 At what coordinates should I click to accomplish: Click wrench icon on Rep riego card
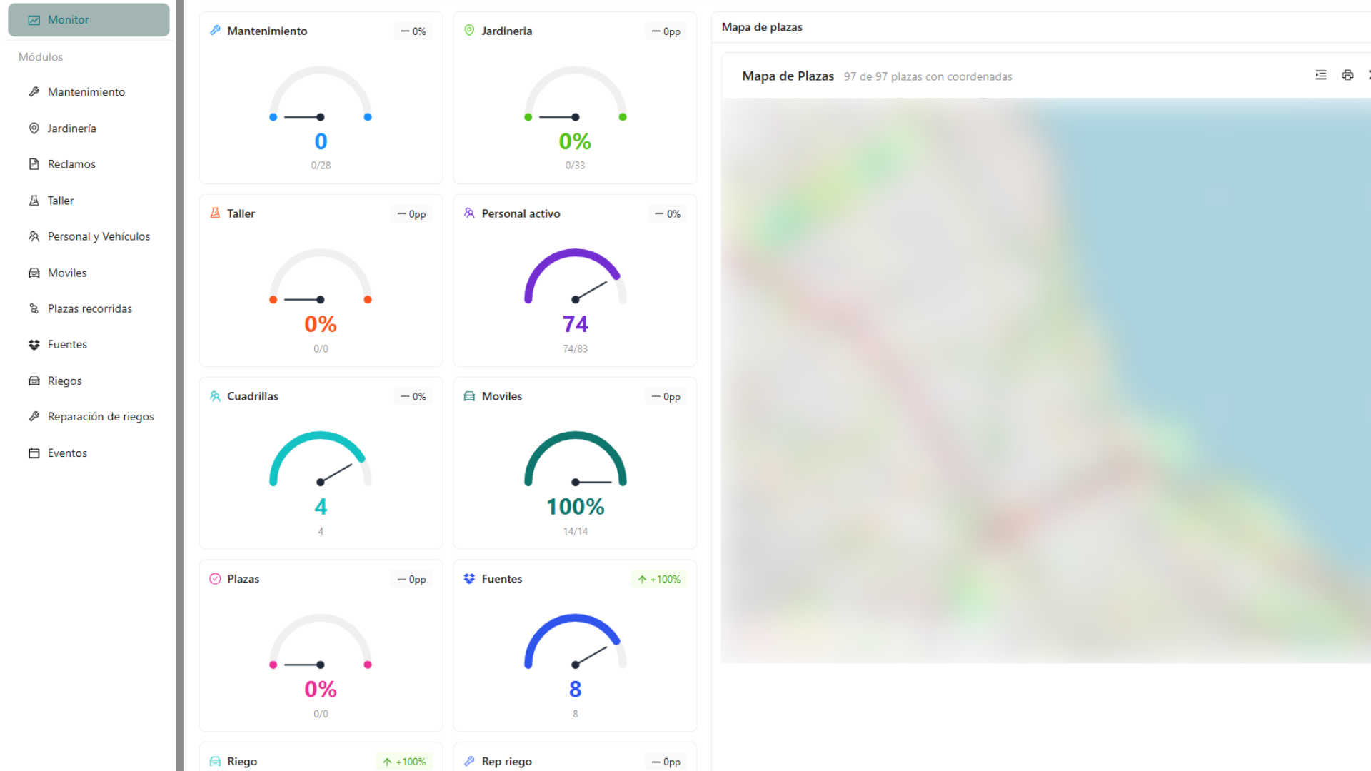point(469,761)
